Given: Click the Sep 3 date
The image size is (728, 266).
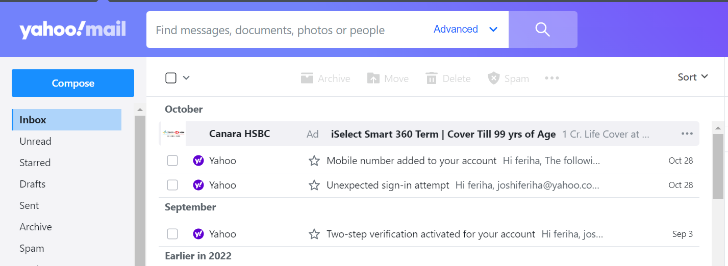Looking at the screenshot, I should [x=683, y=234].
